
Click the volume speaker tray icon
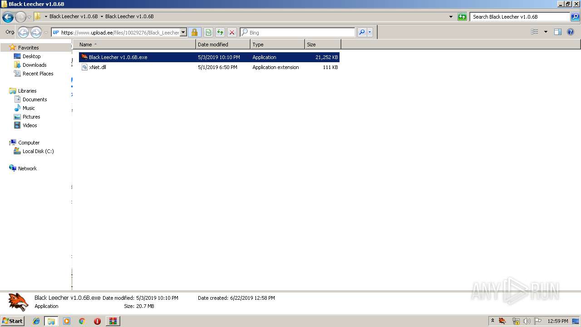coord(527,321)
